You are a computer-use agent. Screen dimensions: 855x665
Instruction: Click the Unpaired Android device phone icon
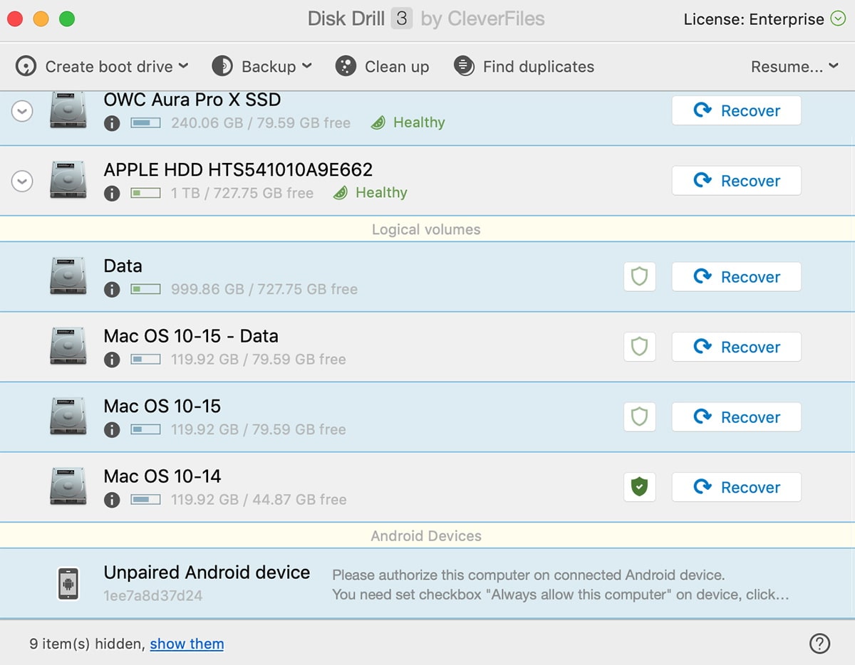coord(68,583)
